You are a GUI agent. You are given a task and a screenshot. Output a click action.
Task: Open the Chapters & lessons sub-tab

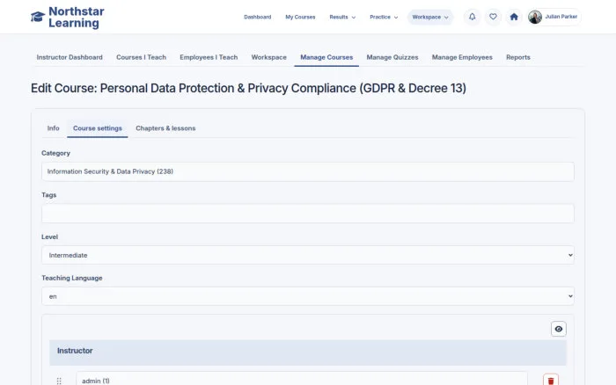point(165,128)
